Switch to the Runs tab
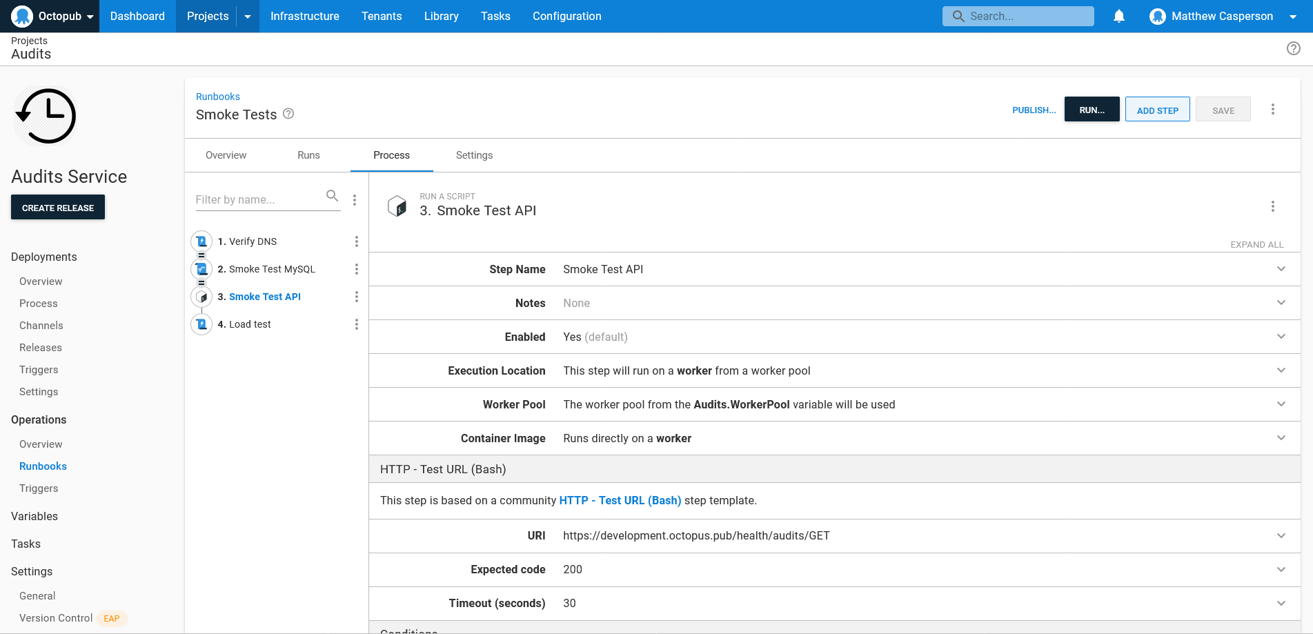The width and height of the screenshot is (1313, 634). click(x=308, y=155)
